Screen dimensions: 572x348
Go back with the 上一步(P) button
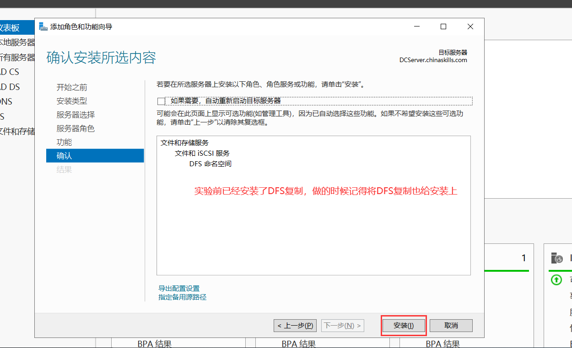[x=296, y=326]
